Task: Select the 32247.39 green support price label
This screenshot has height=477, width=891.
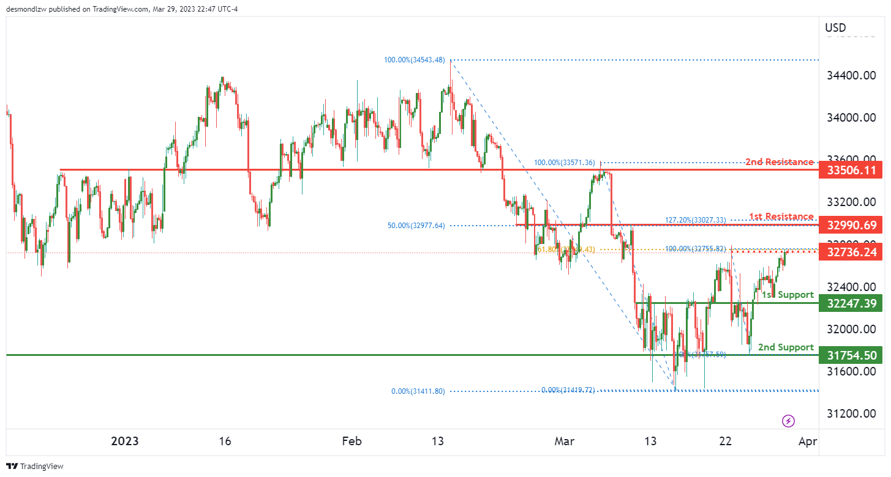Action: pyautogui.click(x=851, y=303)
